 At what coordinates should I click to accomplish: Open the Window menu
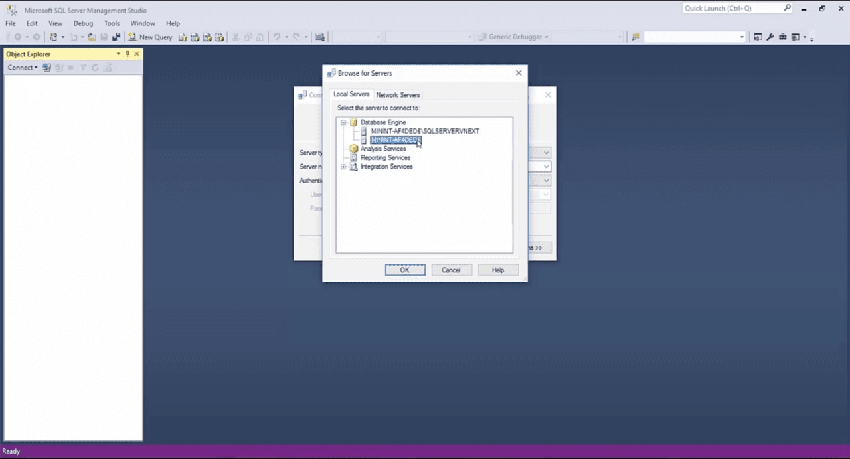coord(143,23)
